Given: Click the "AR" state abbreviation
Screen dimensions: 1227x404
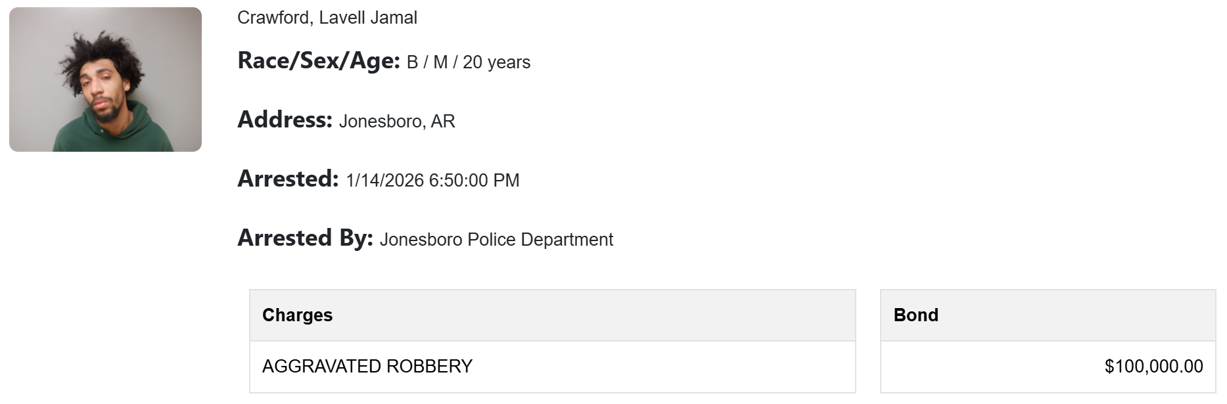Looking at the screenshot, I should pyautogui.click(x=443, y=122).
